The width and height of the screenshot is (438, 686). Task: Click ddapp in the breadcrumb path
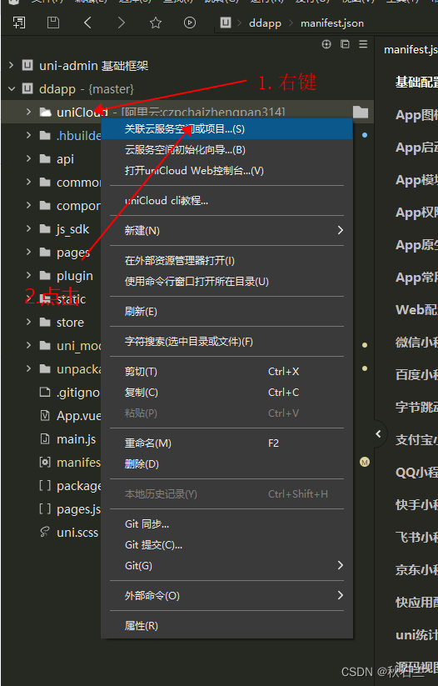click(x=265, y=23)
